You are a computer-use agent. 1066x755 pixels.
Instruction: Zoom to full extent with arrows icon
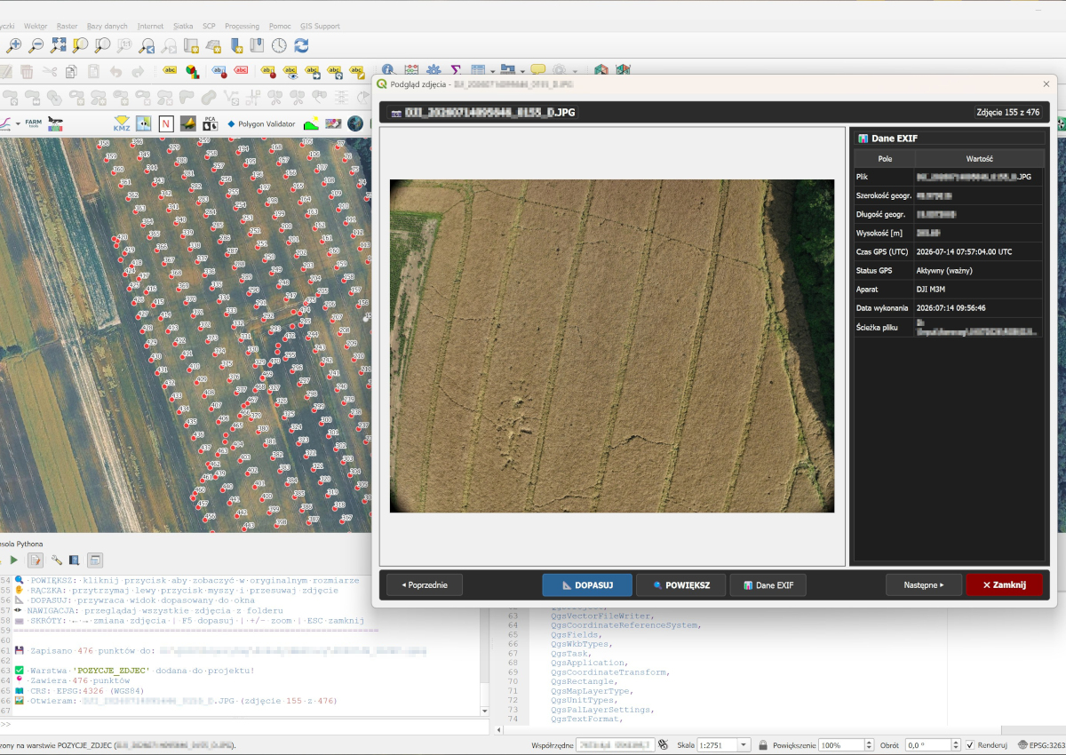coord(59,45)
